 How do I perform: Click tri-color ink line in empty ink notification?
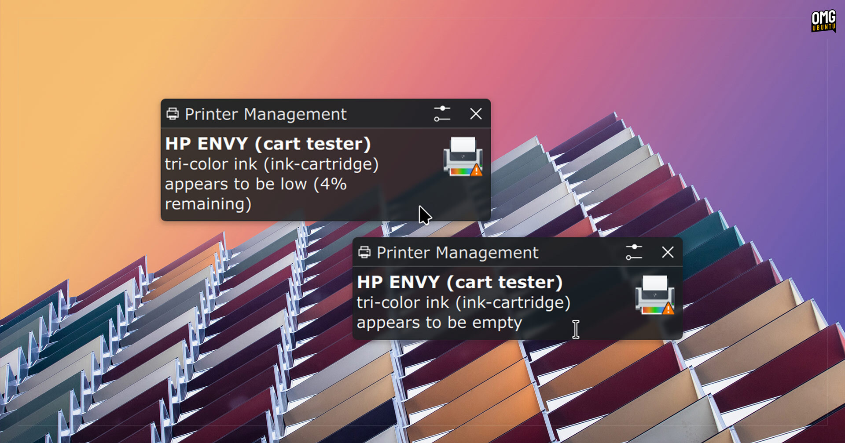point(463,303)
